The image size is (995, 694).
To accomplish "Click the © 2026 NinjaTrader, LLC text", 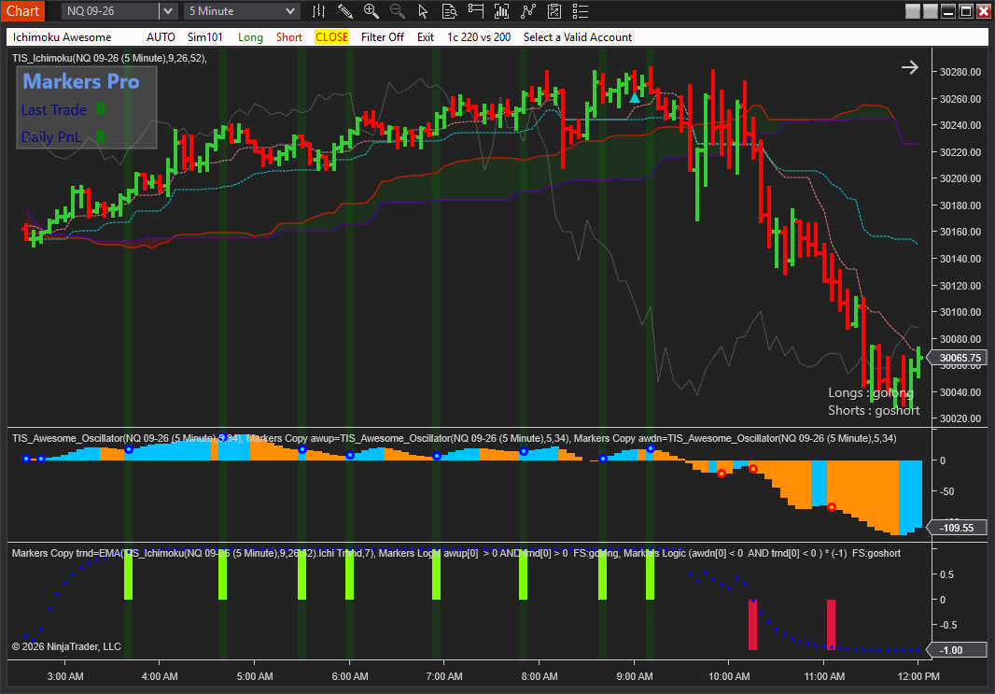I will pyautogui.click(x=66, y=646).
